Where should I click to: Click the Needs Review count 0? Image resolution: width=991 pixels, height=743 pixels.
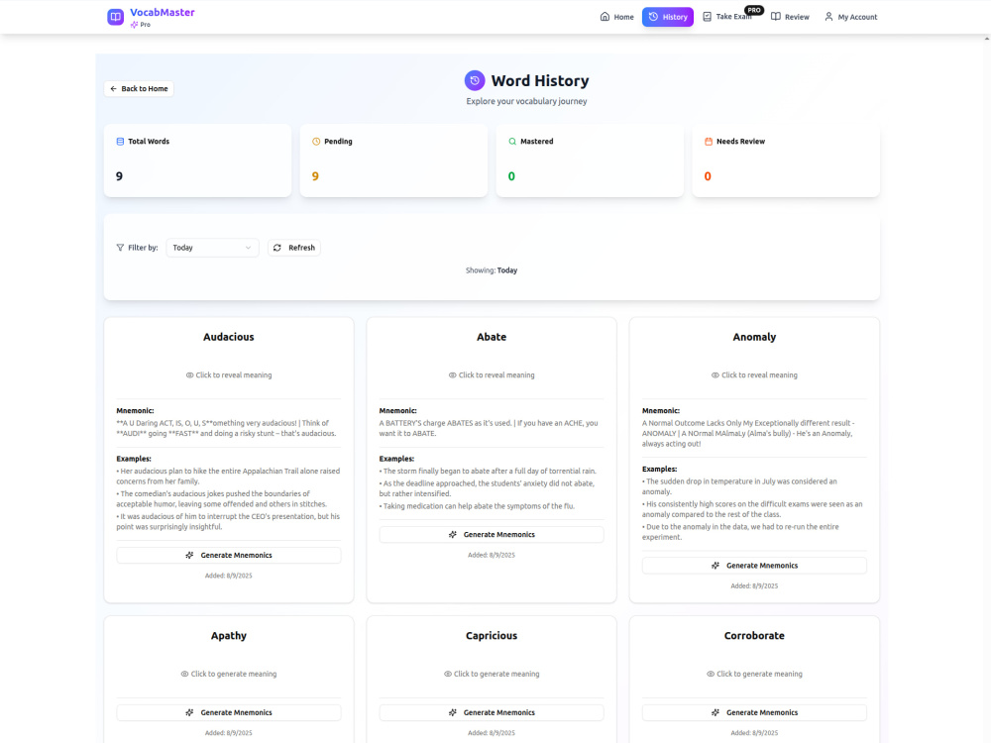coord(708,176)
